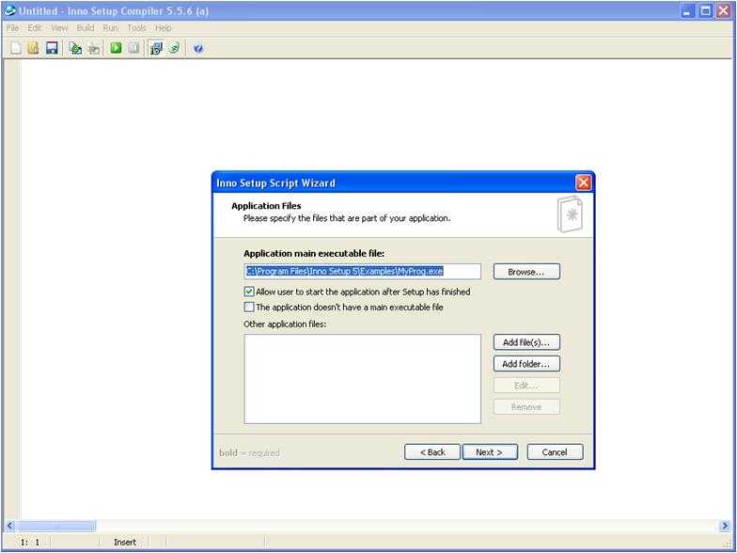This screenshot has width=737, height=553.
Task: Click the Pause toolbar icon
Action: pyautogui.click(x=134, y=48)
